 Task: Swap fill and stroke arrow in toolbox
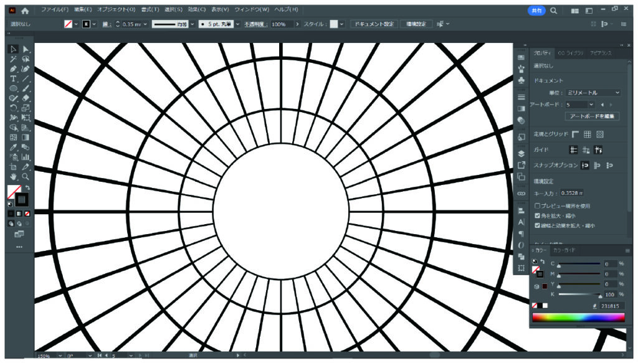(27, 187)
